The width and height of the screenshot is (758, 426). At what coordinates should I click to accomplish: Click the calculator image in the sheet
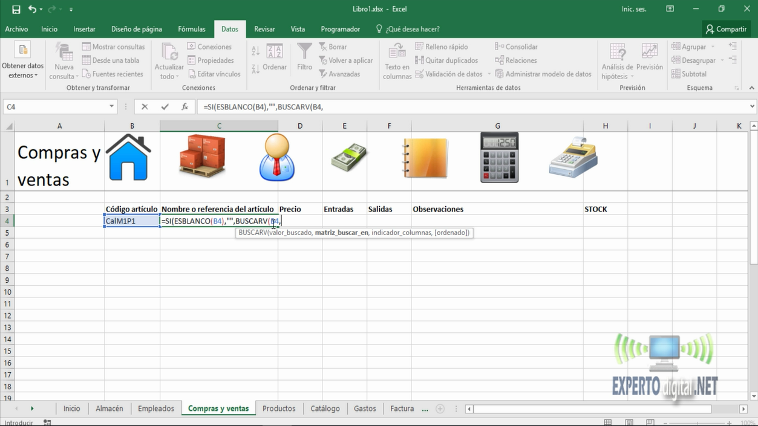pyautogui.click(x=499, y=158)
